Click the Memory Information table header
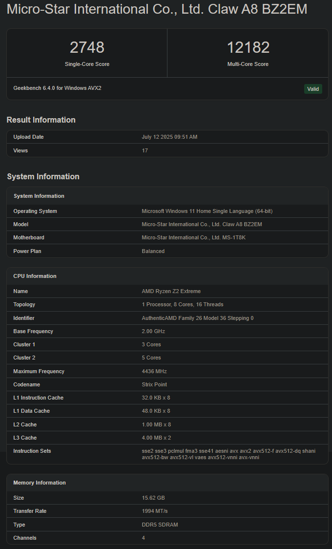Screen dimensions: 332x549 [40, 483]
